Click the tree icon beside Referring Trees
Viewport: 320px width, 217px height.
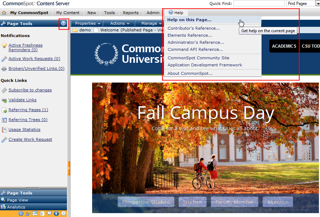pyautogui.click(x=4, y=120)
